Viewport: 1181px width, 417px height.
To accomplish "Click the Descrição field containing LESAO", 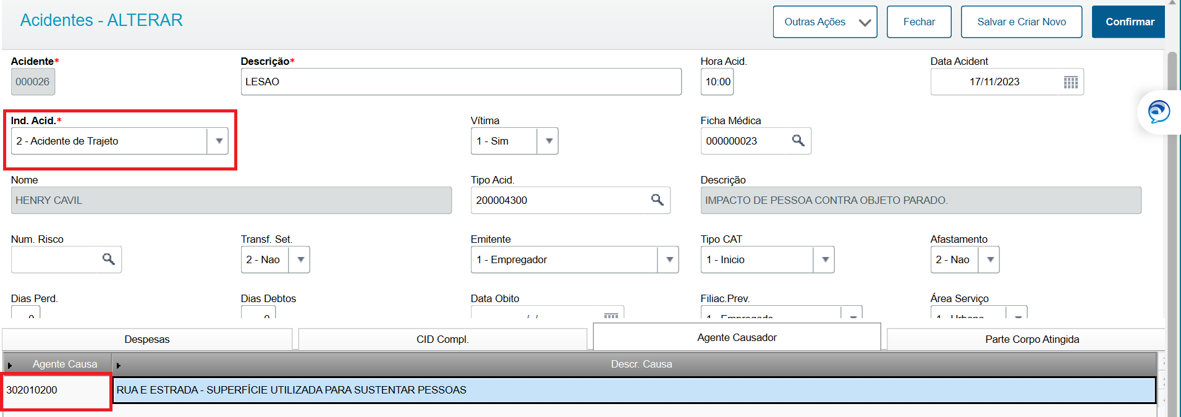I will point(461,82).
